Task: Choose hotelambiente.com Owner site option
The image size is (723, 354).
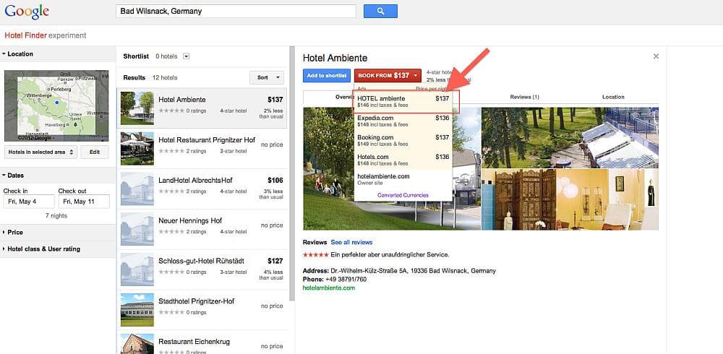Action: 403,179
